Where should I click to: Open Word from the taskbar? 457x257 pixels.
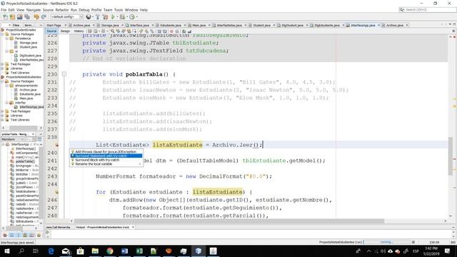tap(125, 251)
